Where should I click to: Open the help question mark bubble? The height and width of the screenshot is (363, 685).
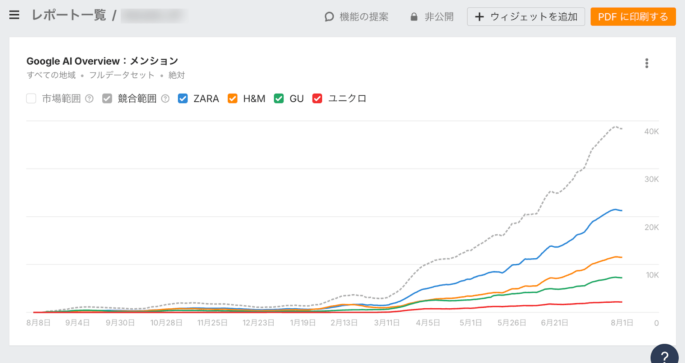pyautogui.click(x=664, y=355)
